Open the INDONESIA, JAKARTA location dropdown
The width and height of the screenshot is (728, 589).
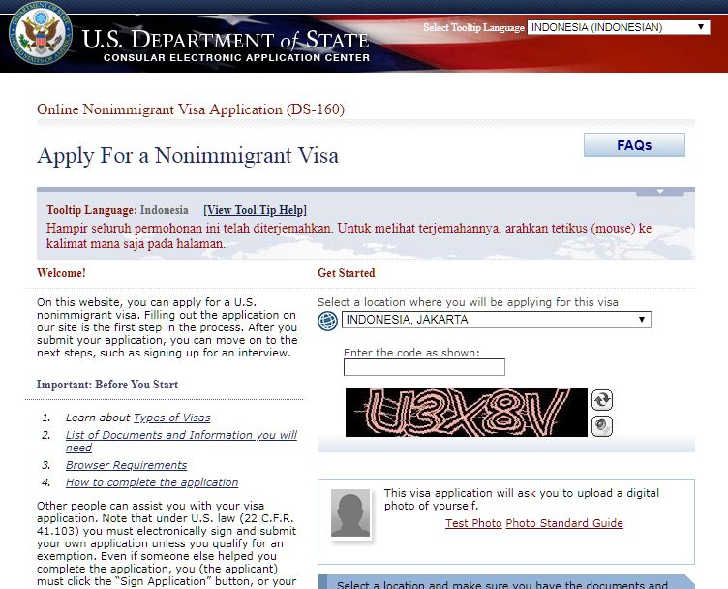497,320
